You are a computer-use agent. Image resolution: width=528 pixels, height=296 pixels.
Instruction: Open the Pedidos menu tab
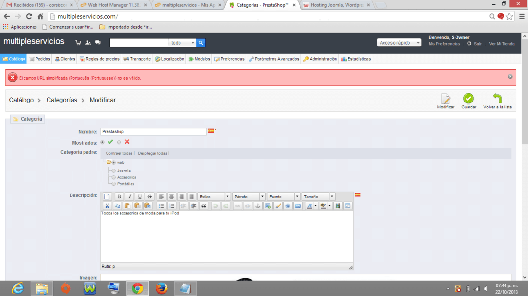point(40,59)
